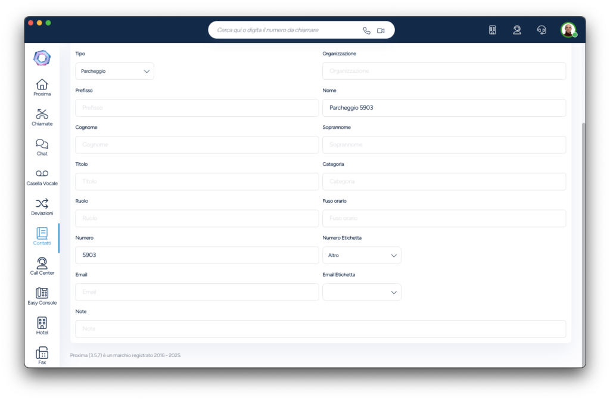Open the Chiamate calls section

pos(42,117)
